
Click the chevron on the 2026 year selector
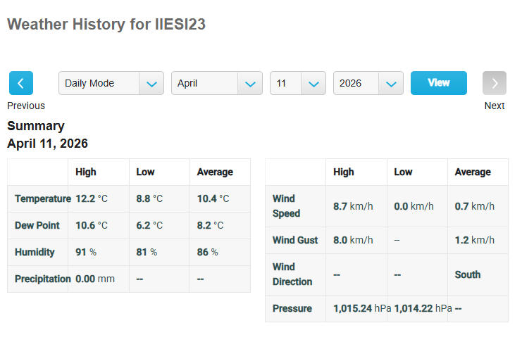pos(391,83)
